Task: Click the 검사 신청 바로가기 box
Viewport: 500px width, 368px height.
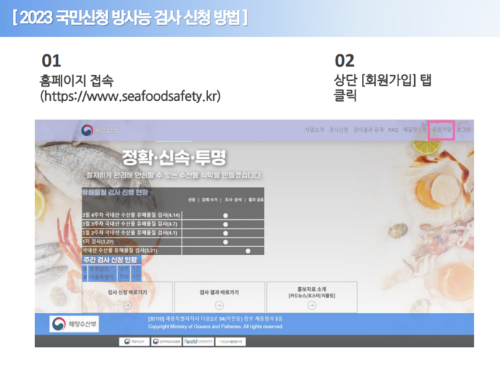Action: pyautogui.click(x=127, y=297)
